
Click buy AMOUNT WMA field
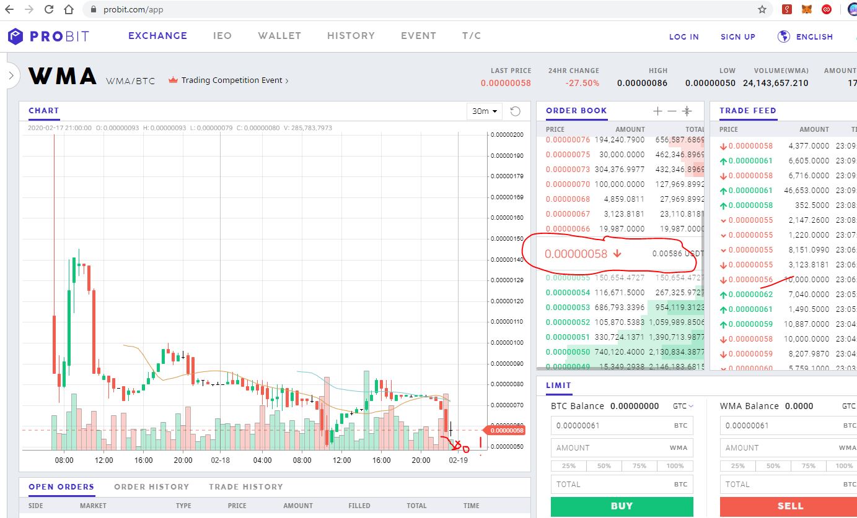pyautogui.click(x=622, y=447)
